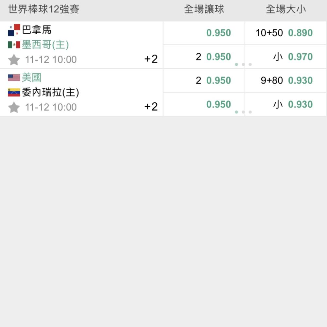
Task: Expand +2 more markets for Panama match
Action: point(151,59)
